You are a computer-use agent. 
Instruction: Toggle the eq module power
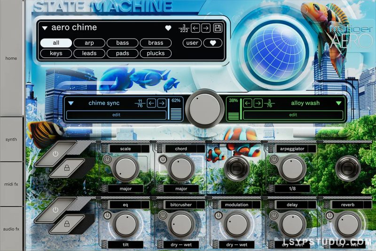click(107, 216)
